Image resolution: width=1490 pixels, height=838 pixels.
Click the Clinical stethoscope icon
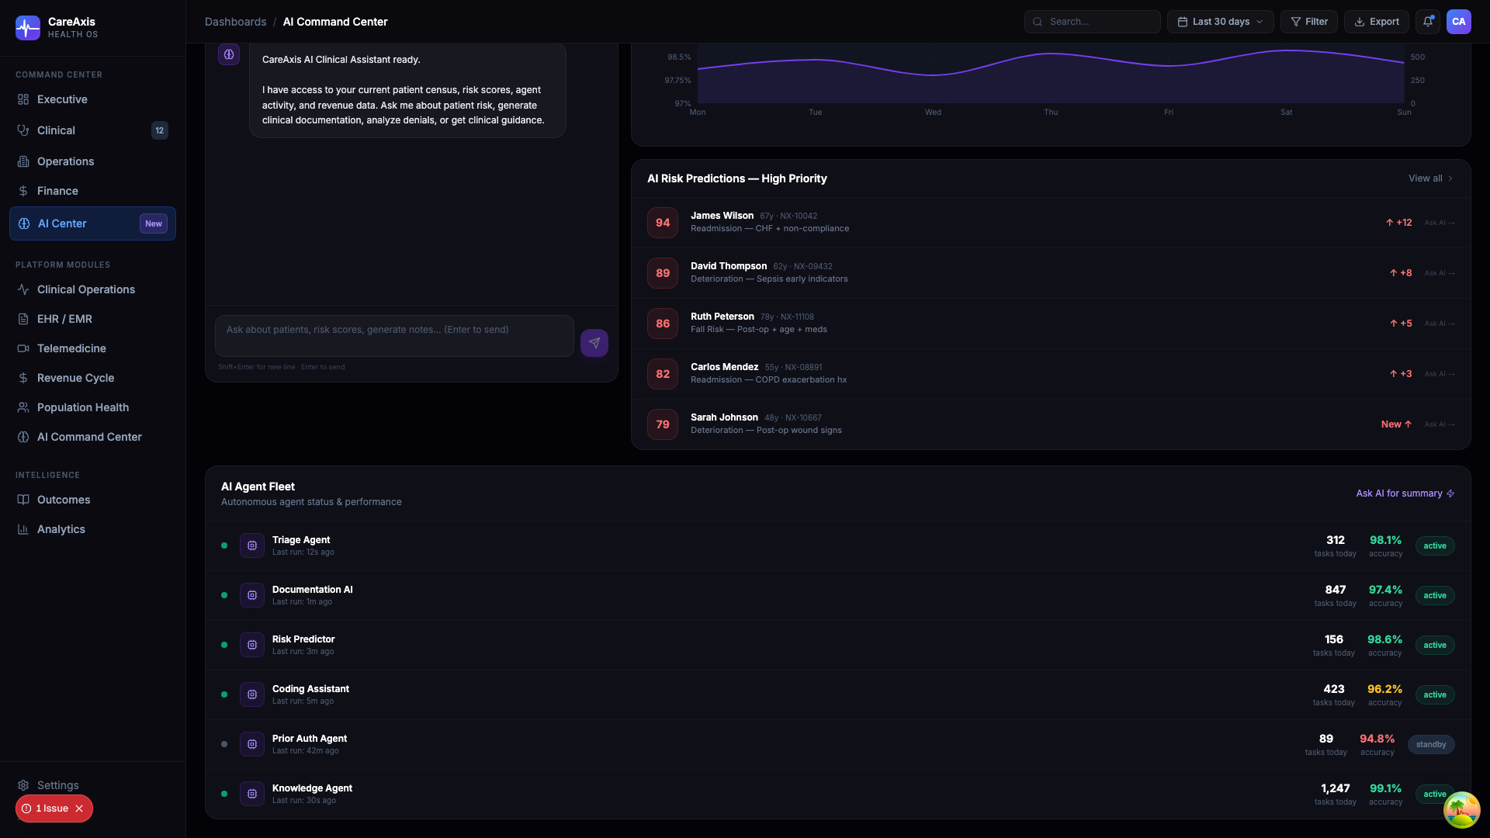pos(23,130)
